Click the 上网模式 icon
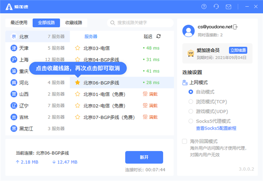The image size is (263, 181). pyautogui.click(x=185, y=82)
